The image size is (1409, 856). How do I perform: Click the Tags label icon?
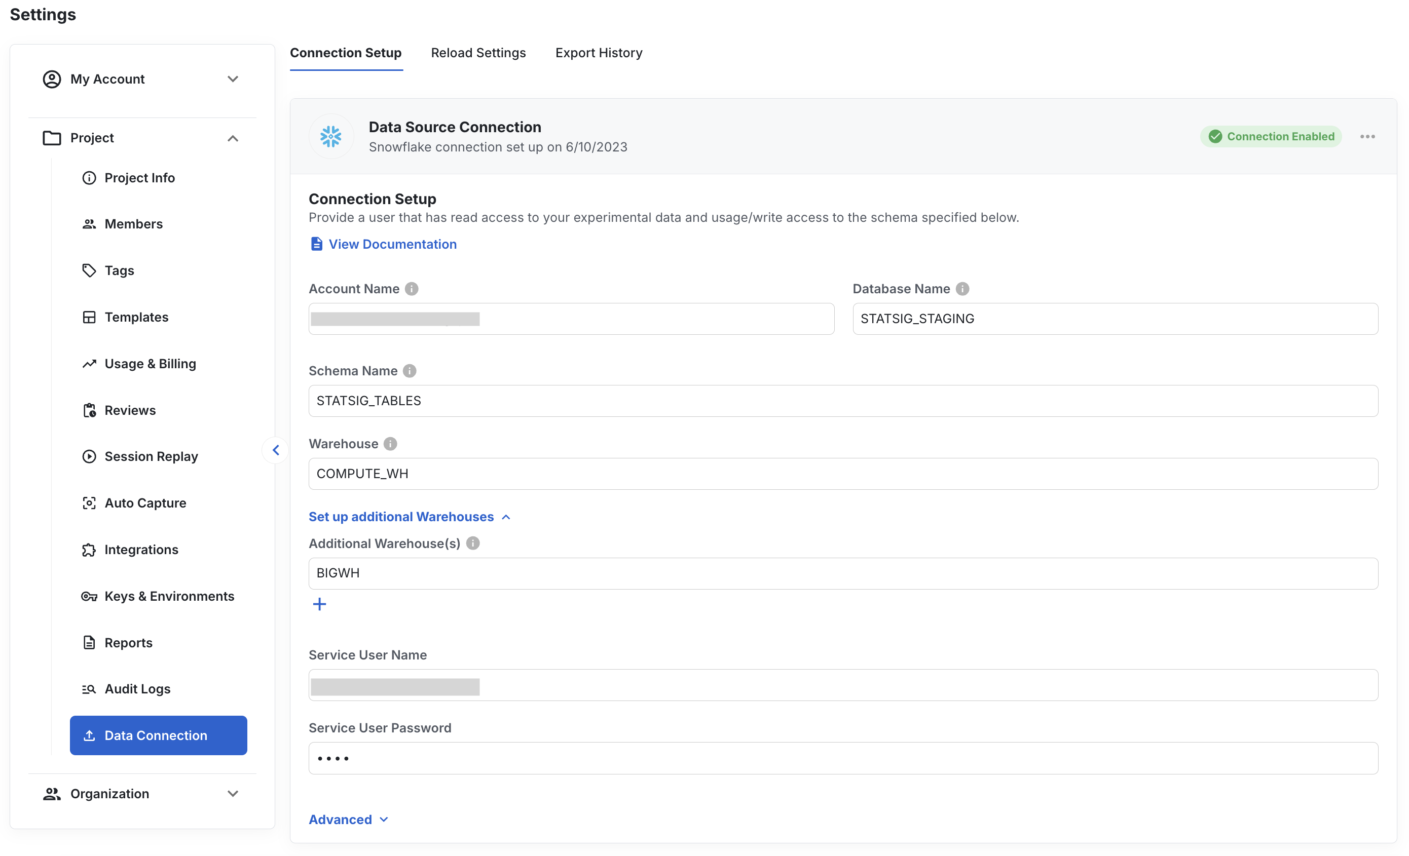pyautogui.click(x=89, y=270)
